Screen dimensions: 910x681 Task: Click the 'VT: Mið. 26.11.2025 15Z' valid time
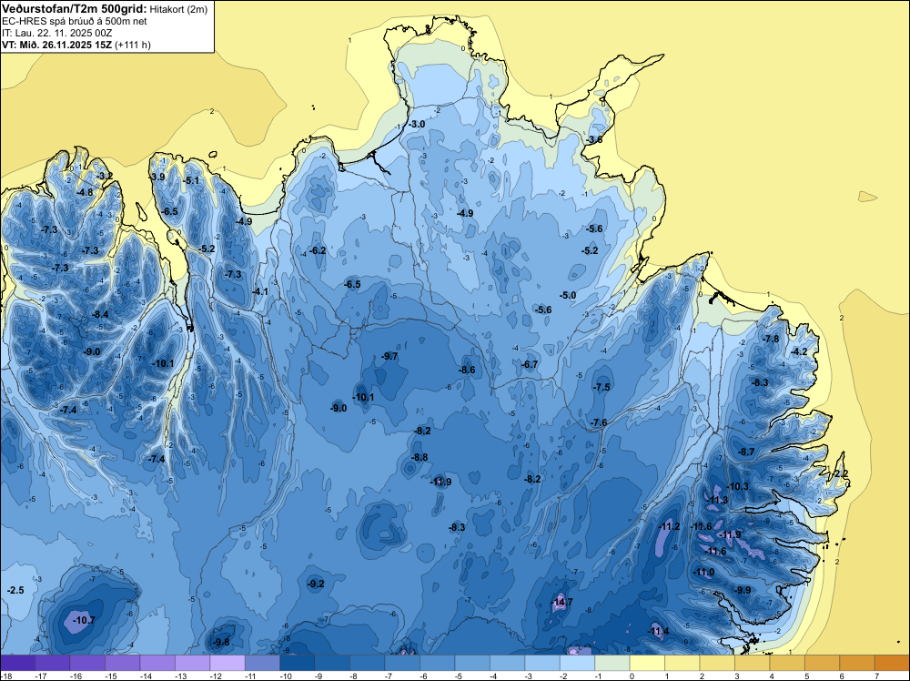pyautogui.click(x=56, y=45)
